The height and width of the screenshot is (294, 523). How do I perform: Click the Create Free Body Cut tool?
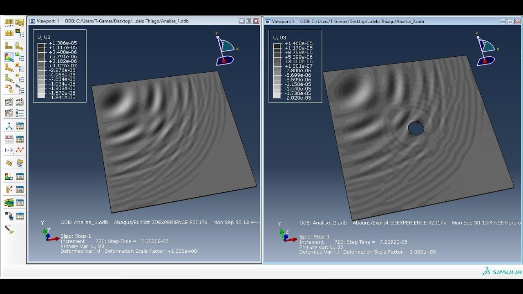9,189
